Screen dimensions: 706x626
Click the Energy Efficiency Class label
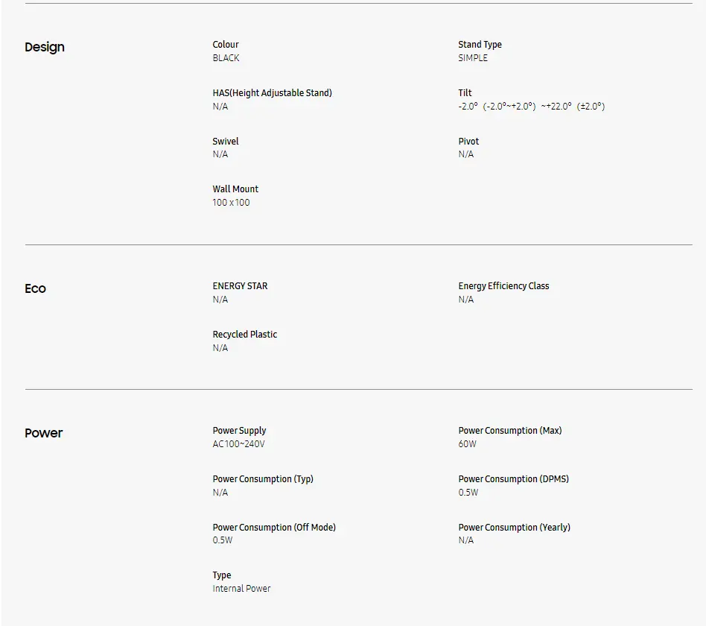503,286
